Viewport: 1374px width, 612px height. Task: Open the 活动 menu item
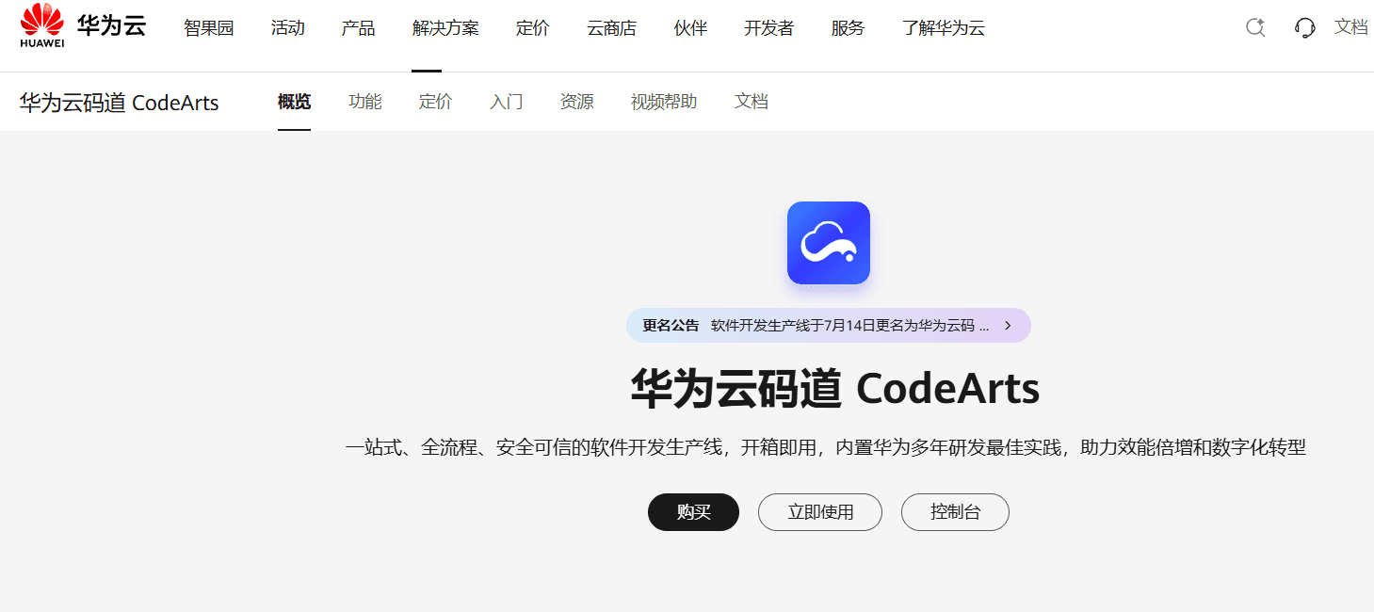[287, 28]
